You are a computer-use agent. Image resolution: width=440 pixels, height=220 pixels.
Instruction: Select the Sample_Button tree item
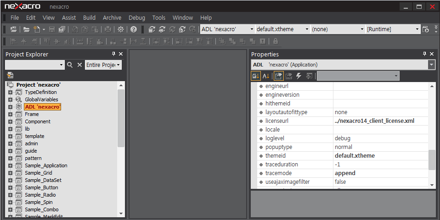pos(41,187)
